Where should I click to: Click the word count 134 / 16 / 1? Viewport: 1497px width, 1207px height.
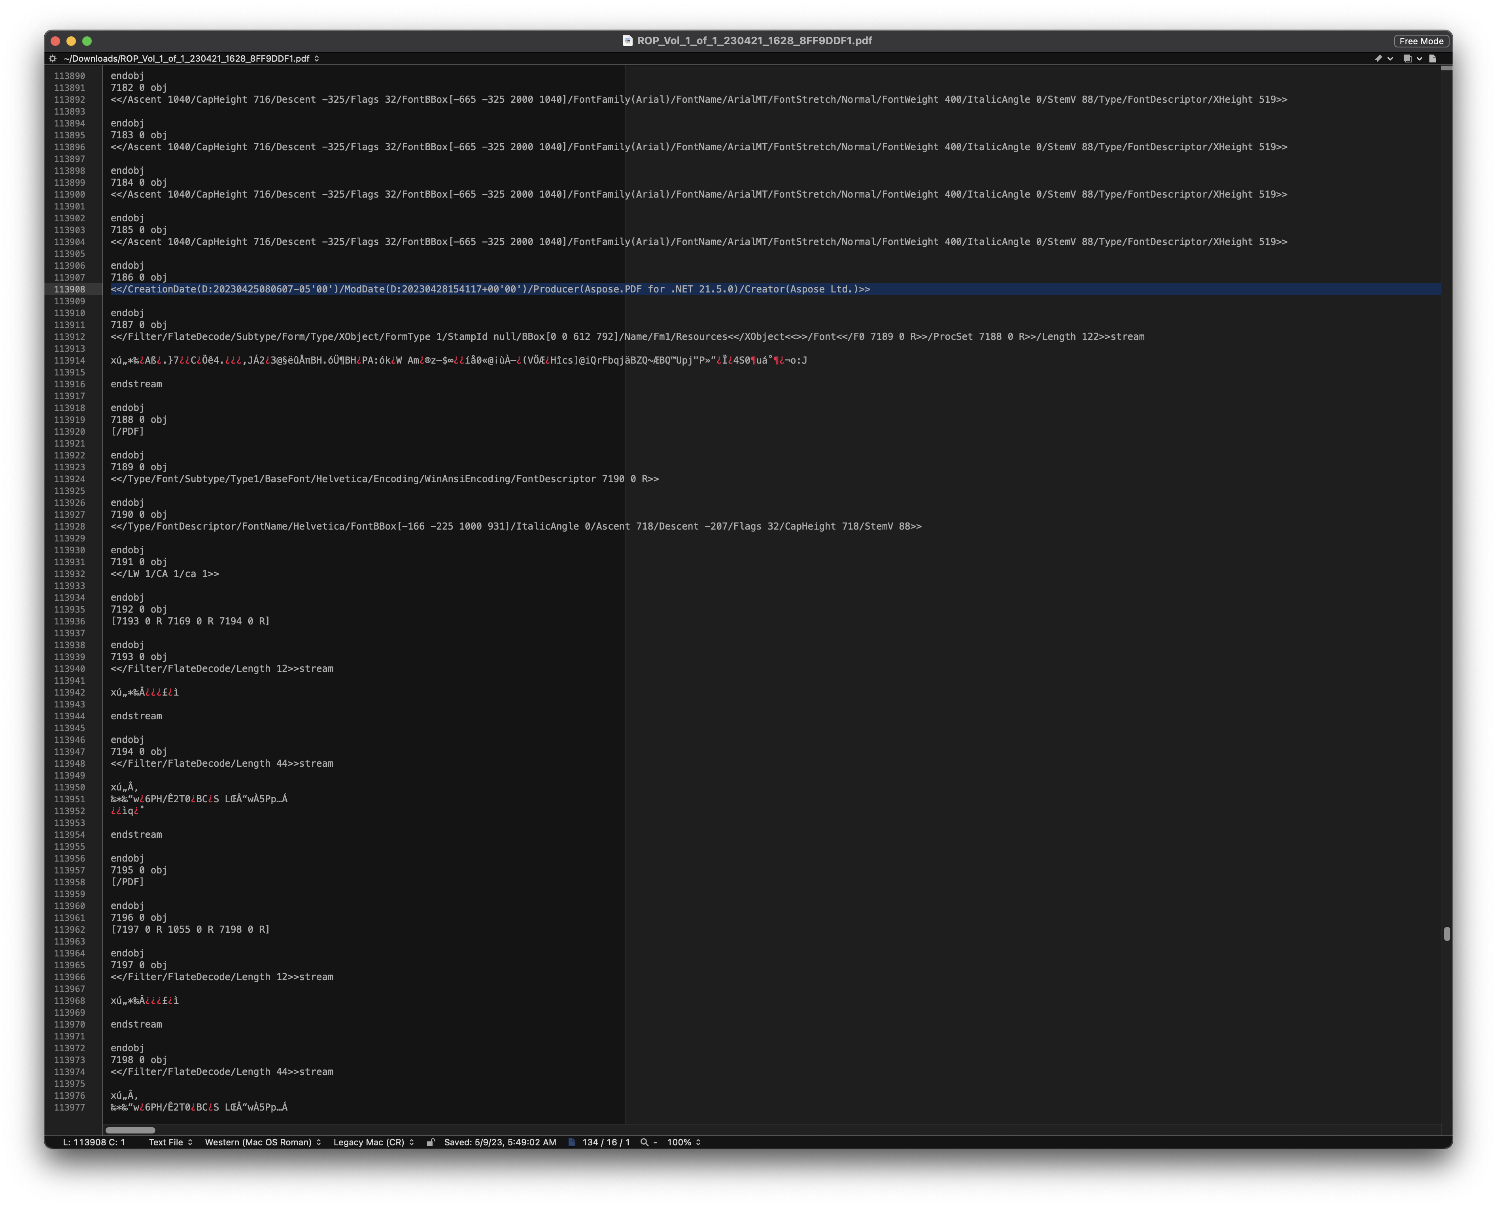point(606,1142)
